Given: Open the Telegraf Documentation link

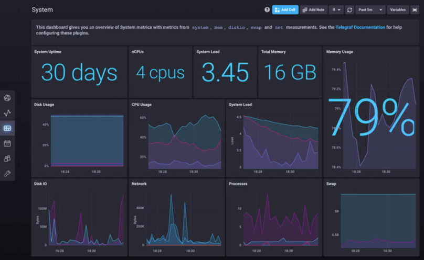Looking at the screenshot, I should point(360,27).
